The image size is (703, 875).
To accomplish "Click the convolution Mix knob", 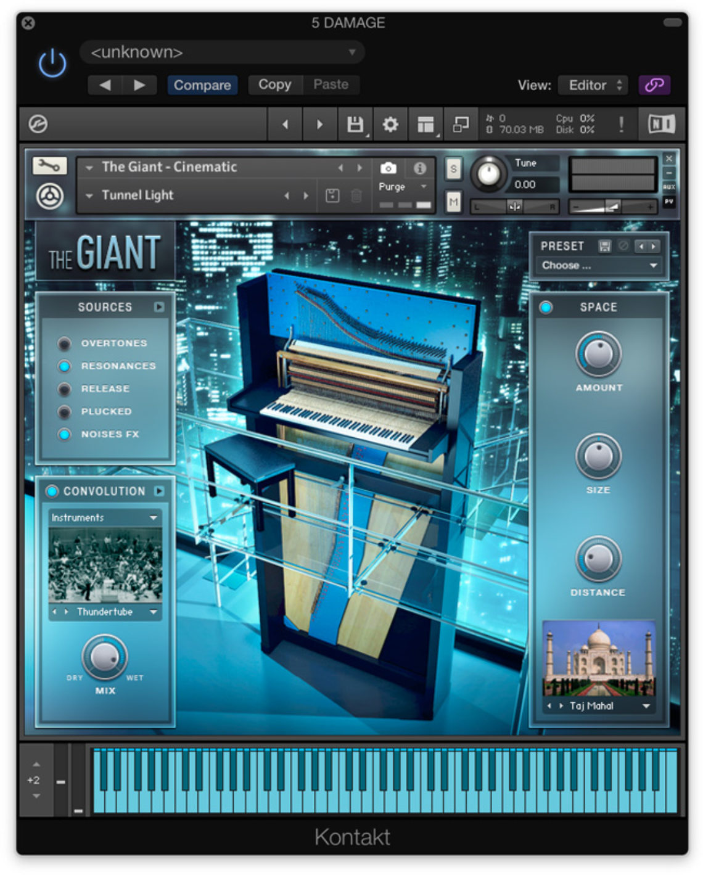I will coord(105,656).
